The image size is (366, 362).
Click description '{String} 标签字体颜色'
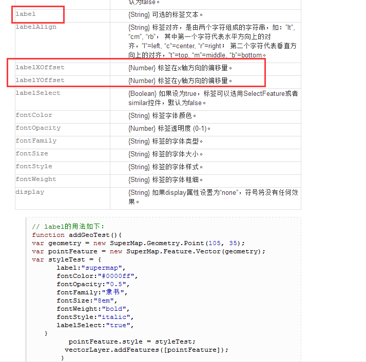point(162,116)
